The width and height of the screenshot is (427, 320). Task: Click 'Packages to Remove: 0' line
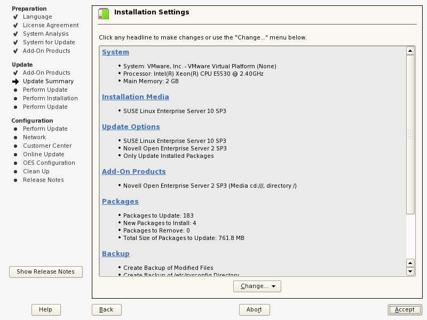pyautogui.click(x=156, y=230)
